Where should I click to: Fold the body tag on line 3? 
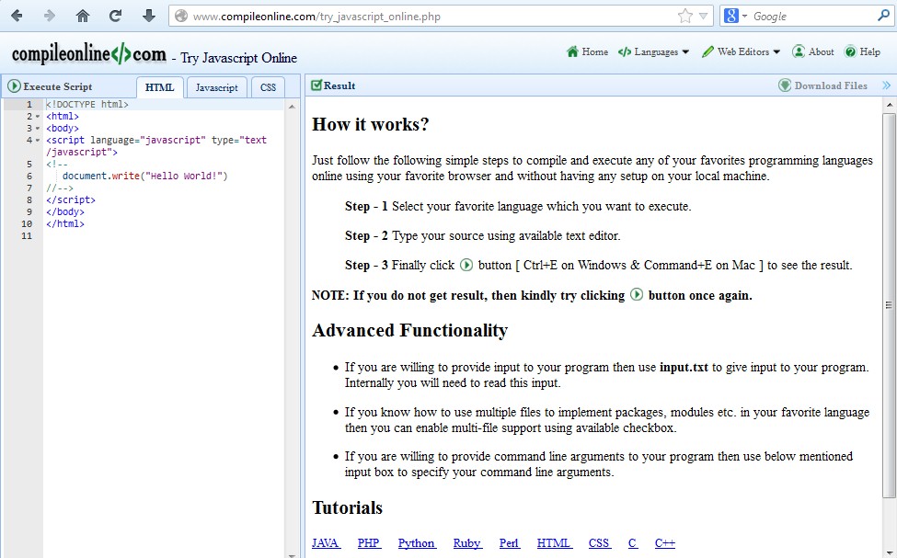(x=38, y=129)
